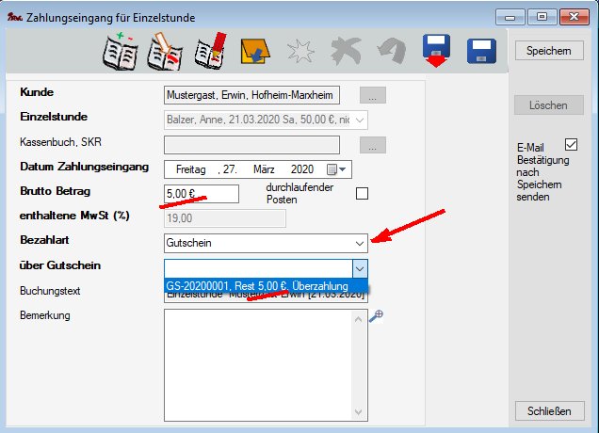
Task: Click browse button next to Kassenbuch, SKR
Action: click(x=374, y=145)
